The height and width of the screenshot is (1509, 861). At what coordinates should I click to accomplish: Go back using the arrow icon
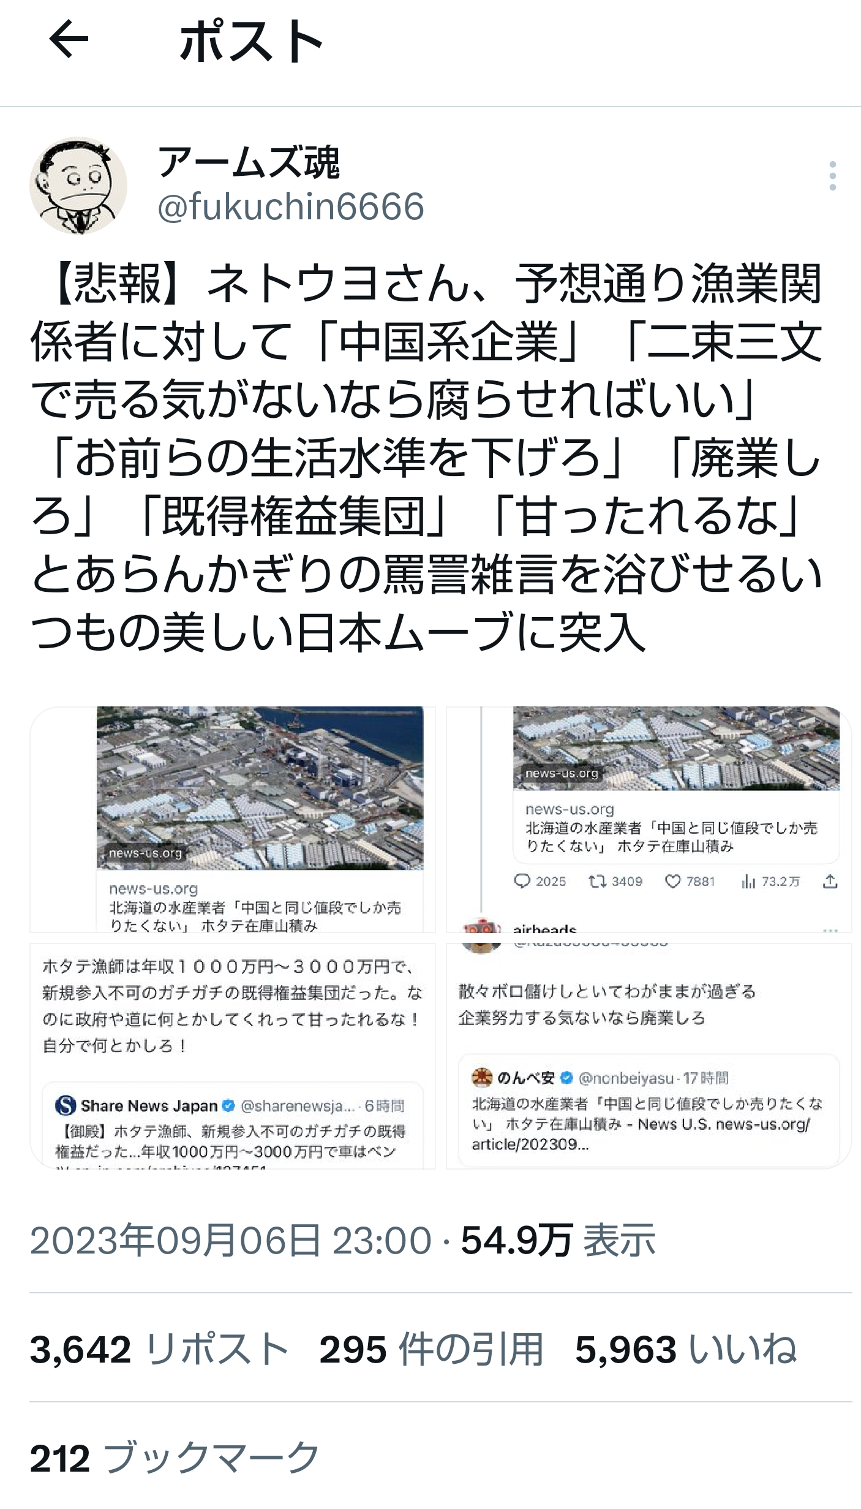(69, 39)
